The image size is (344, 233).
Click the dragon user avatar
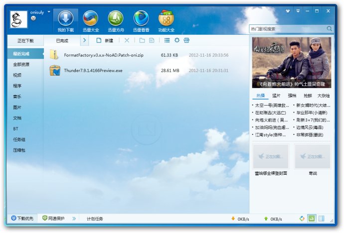(18, 19)
